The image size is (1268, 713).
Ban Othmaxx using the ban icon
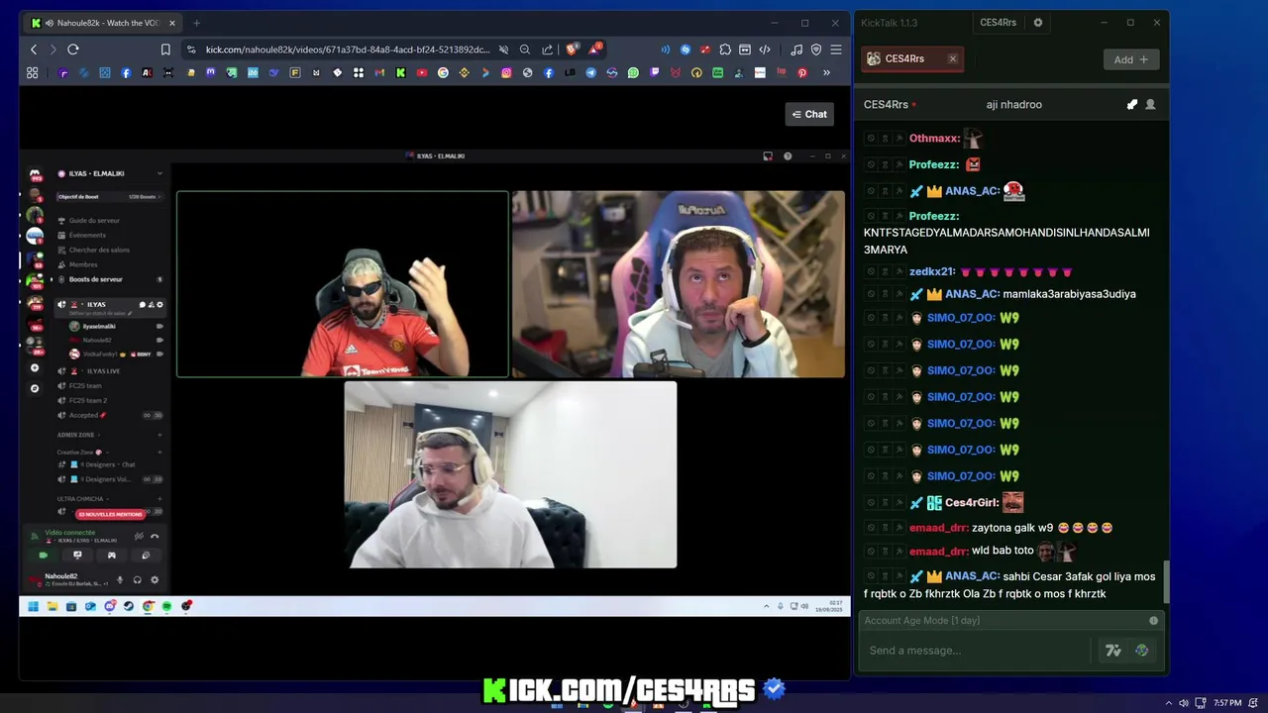pos(871,139)
